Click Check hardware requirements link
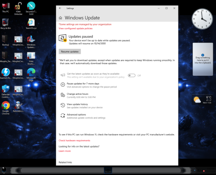The image size is (216, 175). (x=74, y=141)
